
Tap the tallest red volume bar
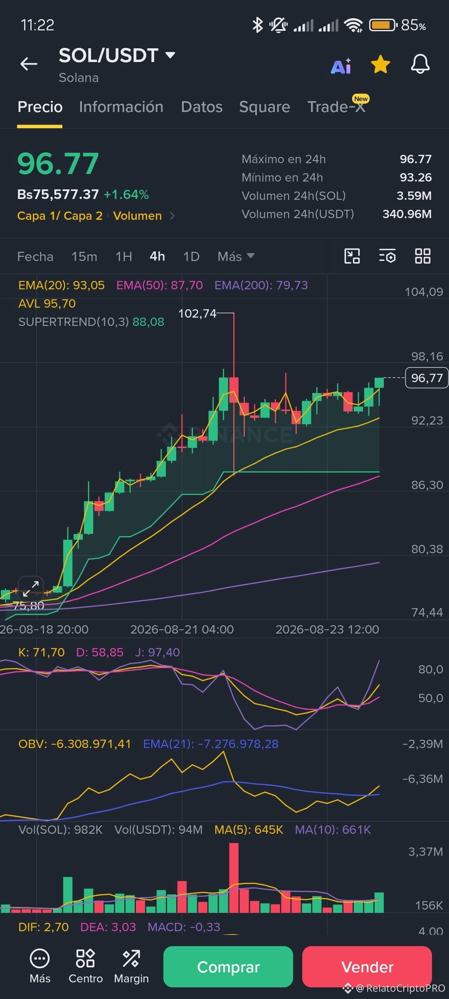tap(234, 878)
